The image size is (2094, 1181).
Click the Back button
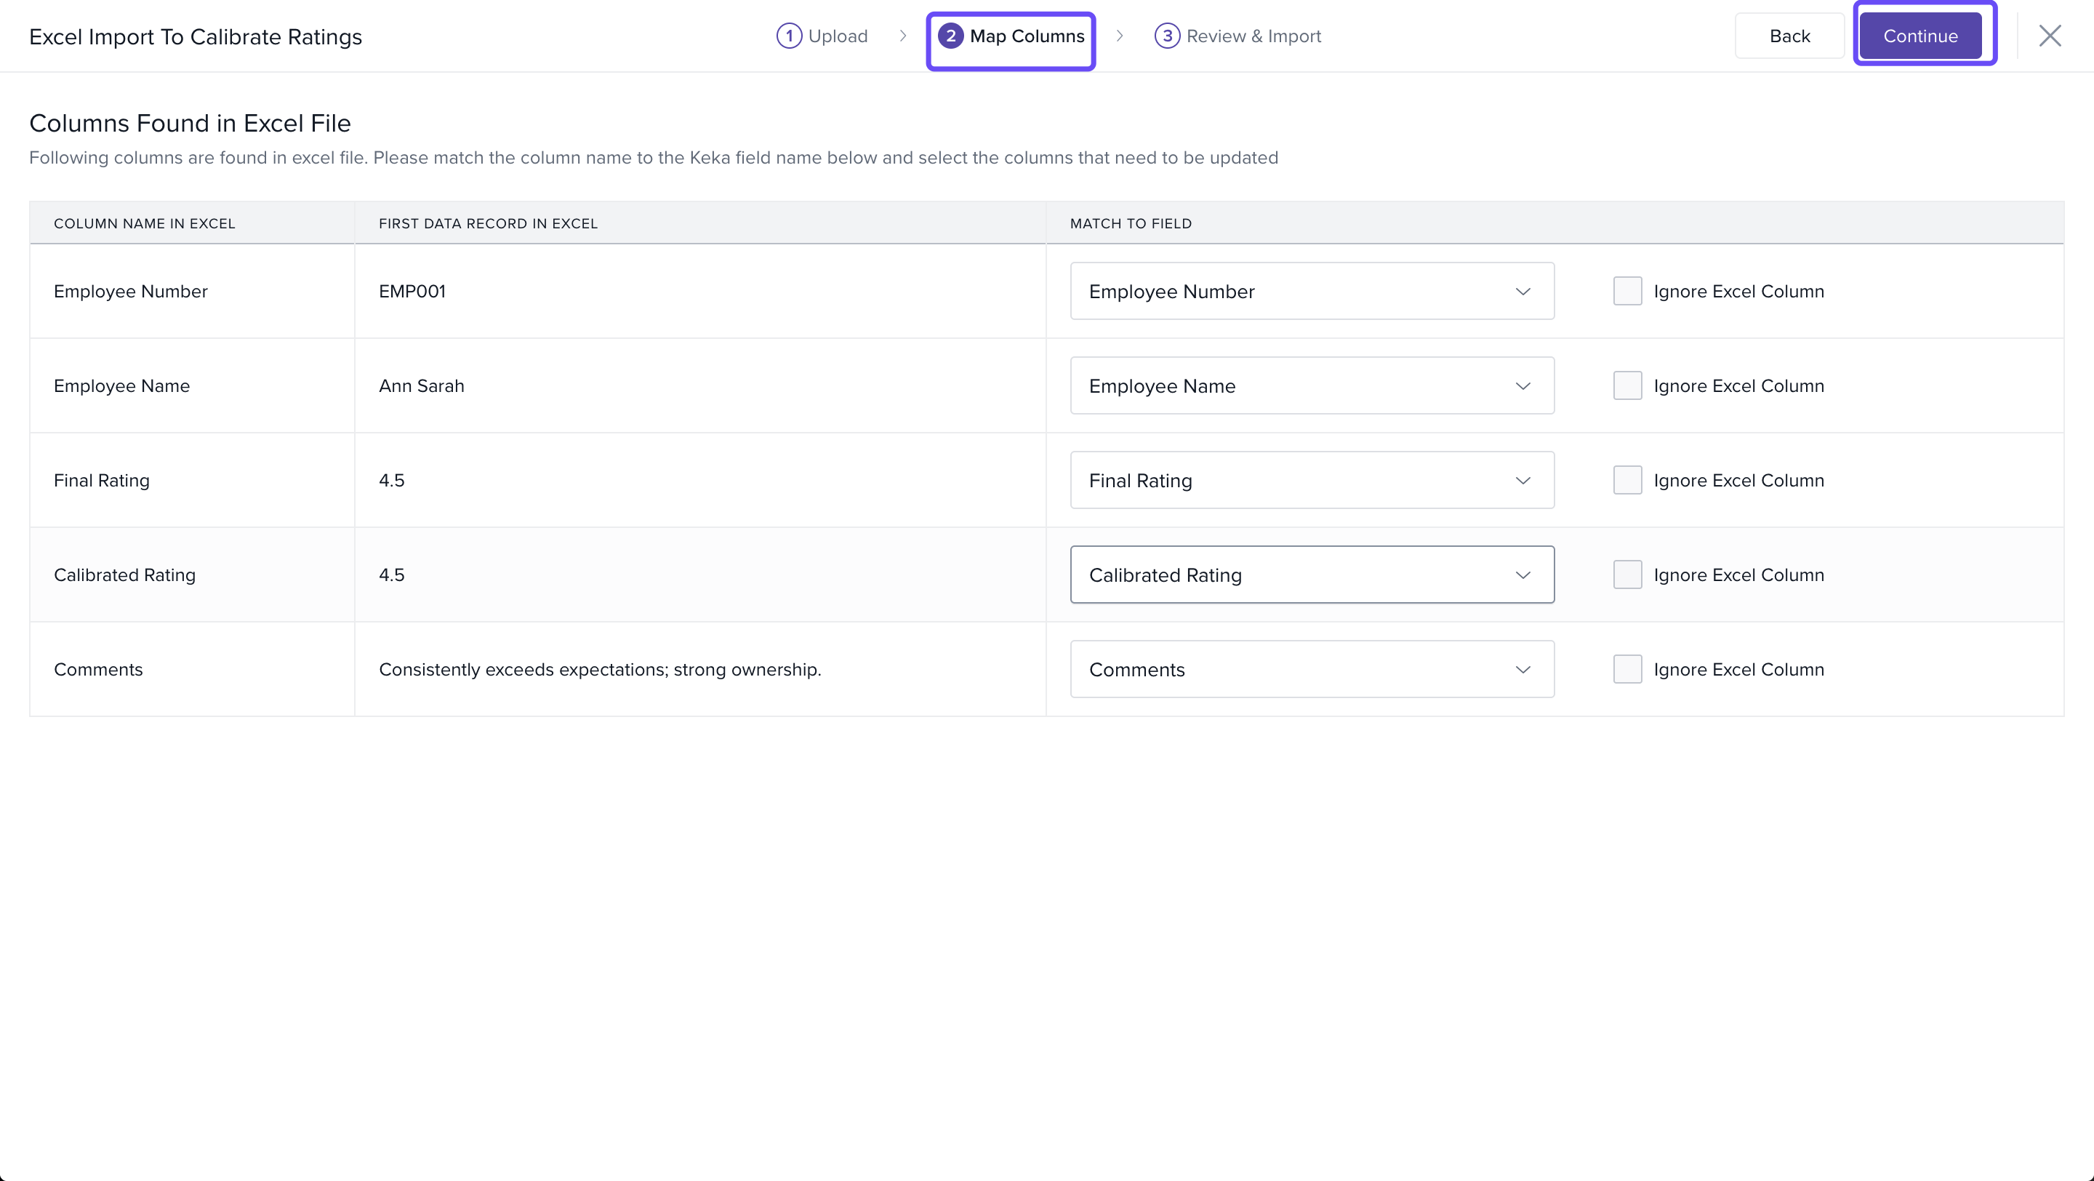(x=1789, y=36)
